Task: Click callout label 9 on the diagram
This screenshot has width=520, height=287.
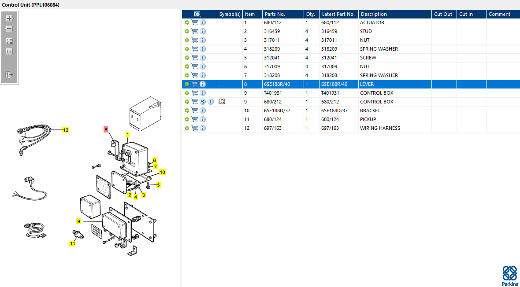Action: (x=78, y=221)
